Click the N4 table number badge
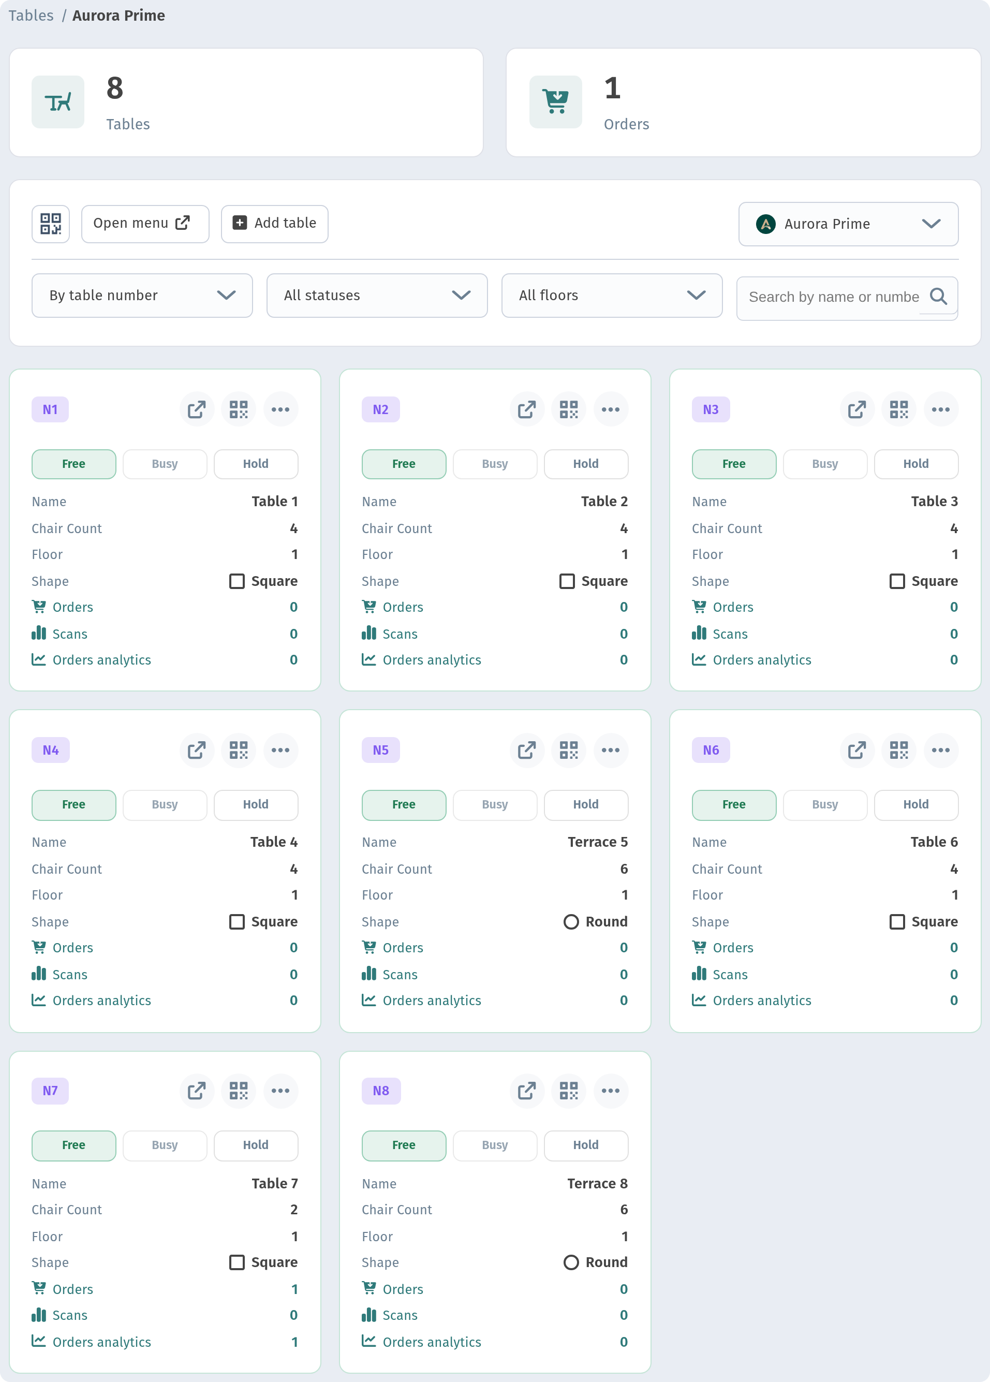Image resolution: width=990 pixels, height=1382 pixels. tap(51, 750)
